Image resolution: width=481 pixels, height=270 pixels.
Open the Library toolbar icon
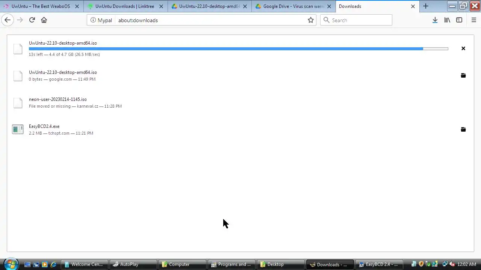(x=447, y=20)
